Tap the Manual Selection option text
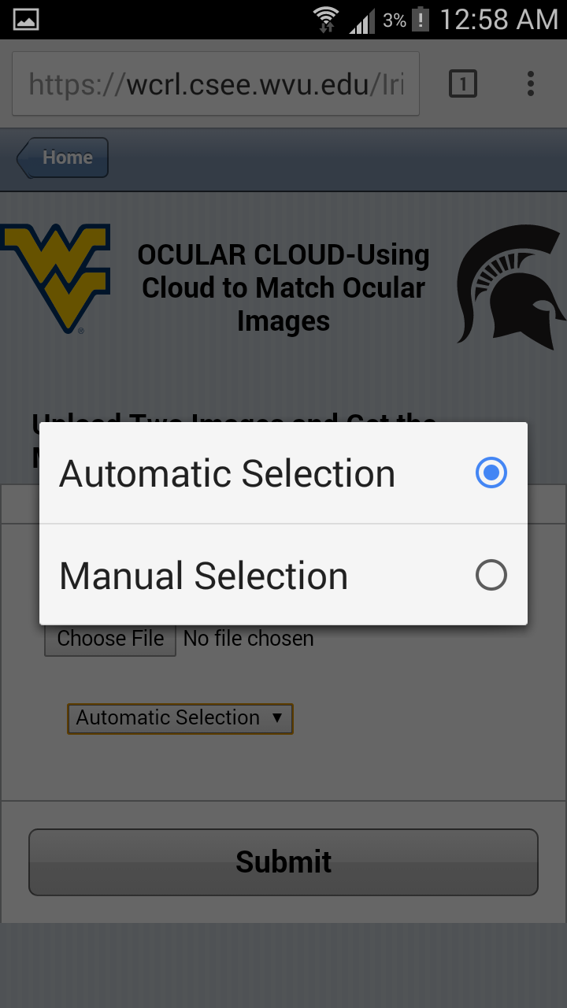This screenshot has height=1008, width=567. click(x=204, y=576)
